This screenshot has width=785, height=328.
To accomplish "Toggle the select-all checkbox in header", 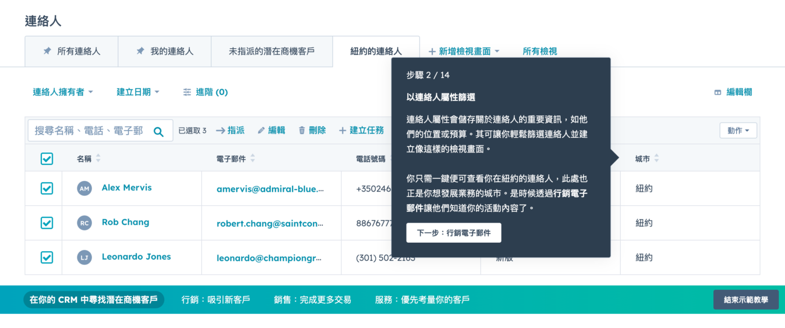I will [x=47, y=159].
